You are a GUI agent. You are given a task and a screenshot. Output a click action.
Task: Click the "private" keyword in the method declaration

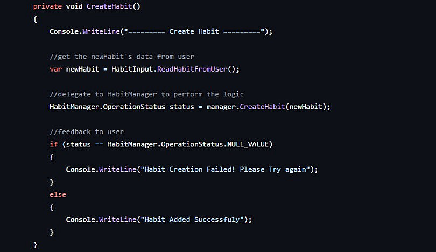47,6
